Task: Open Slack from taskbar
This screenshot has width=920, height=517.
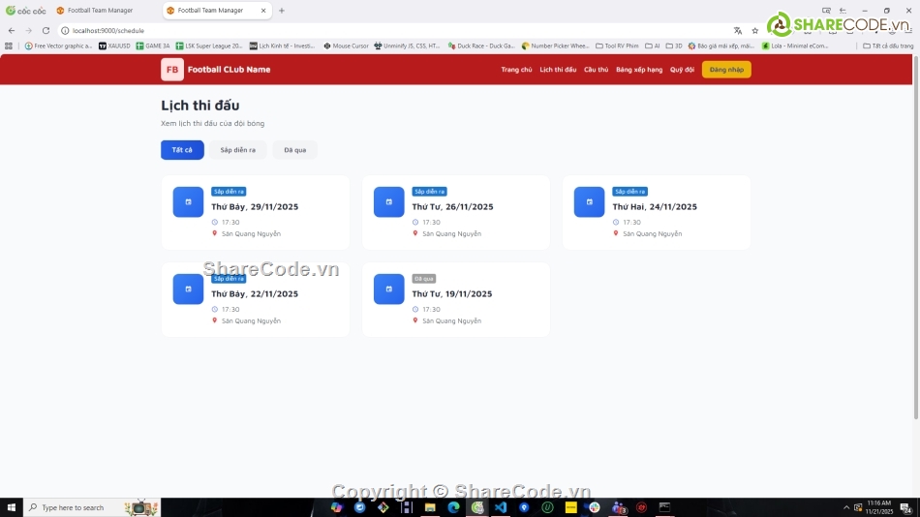Action: [595, 507]
